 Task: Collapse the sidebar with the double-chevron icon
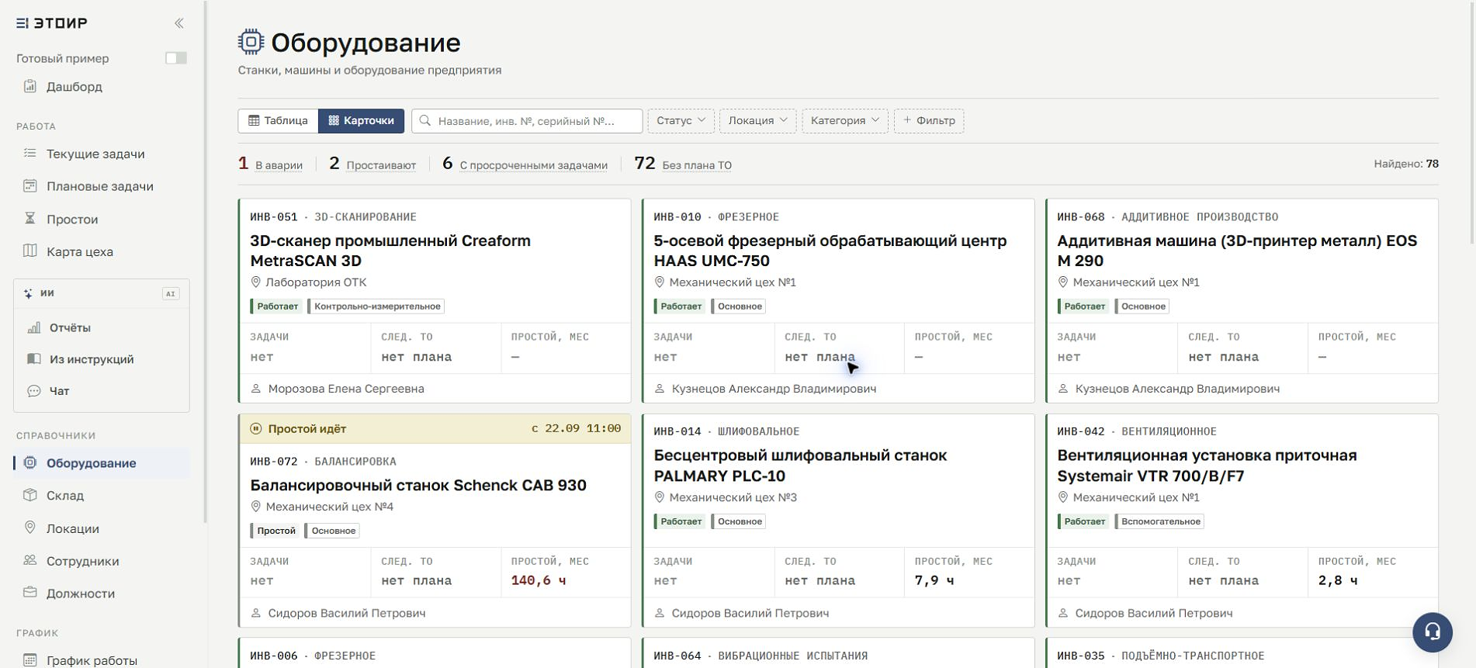179,23
